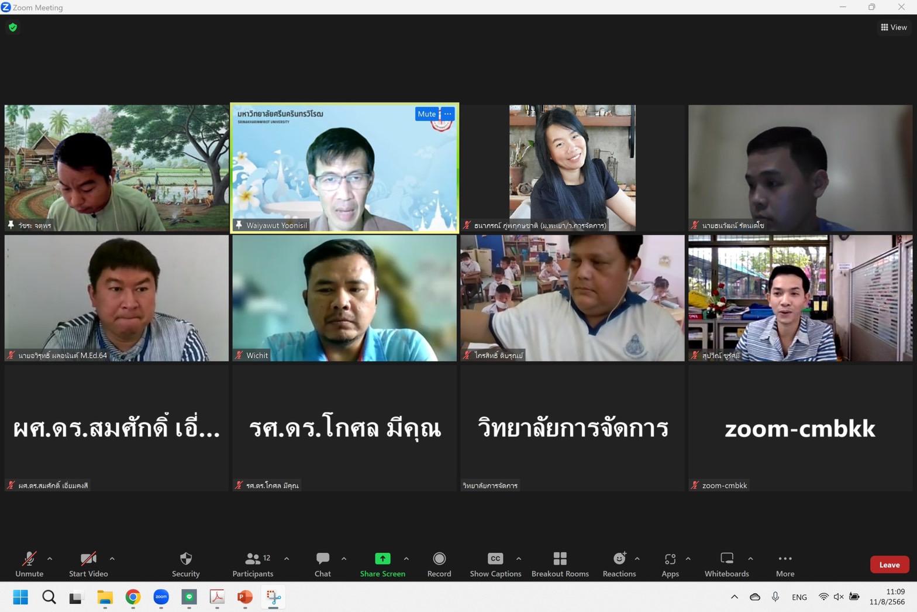Click the red Leave button
The width and height of the screenshot is (917, 612).
(x=889, y=565)
